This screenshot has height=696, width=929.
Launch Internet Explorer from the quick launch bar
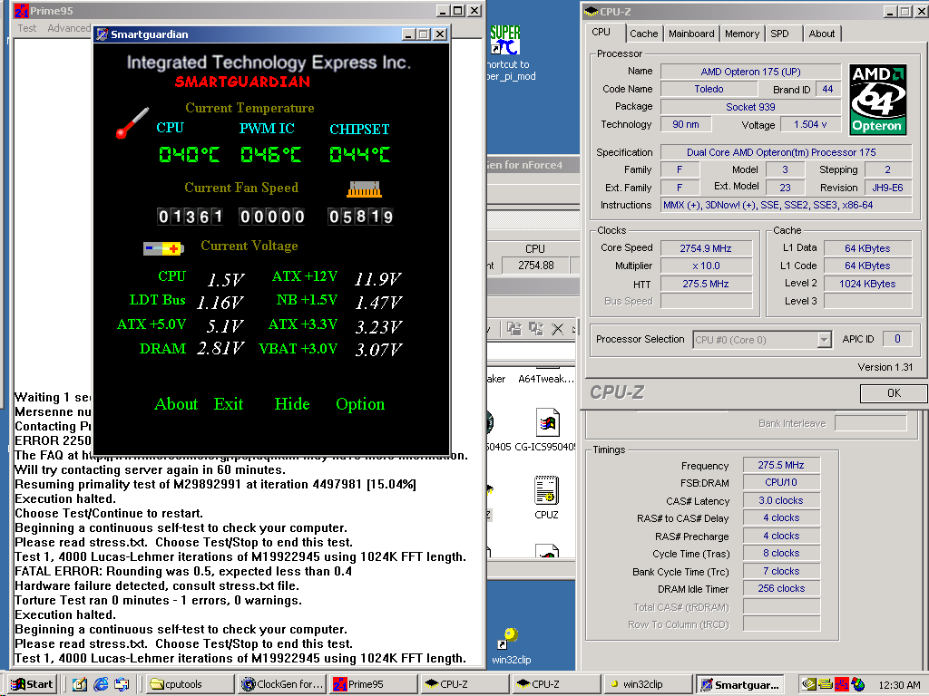click(x=101, y=684)
